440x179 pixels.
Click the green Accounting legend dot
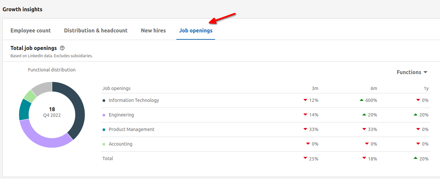point(104,144)
